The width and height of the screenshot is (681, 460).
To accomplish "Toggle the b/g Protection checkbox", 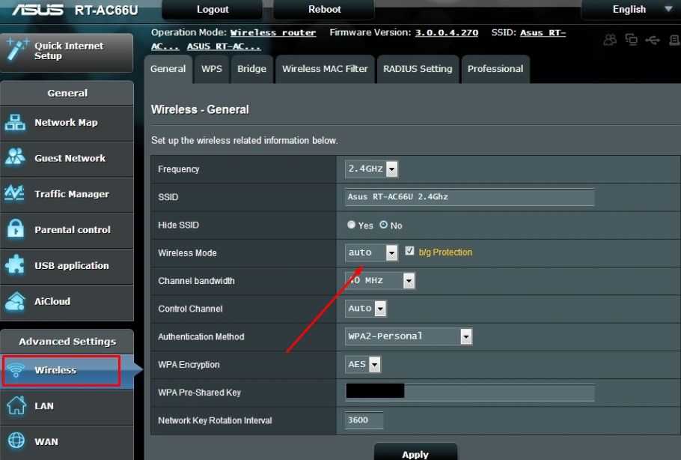I will pyautogui.click(x=409, y=252).
